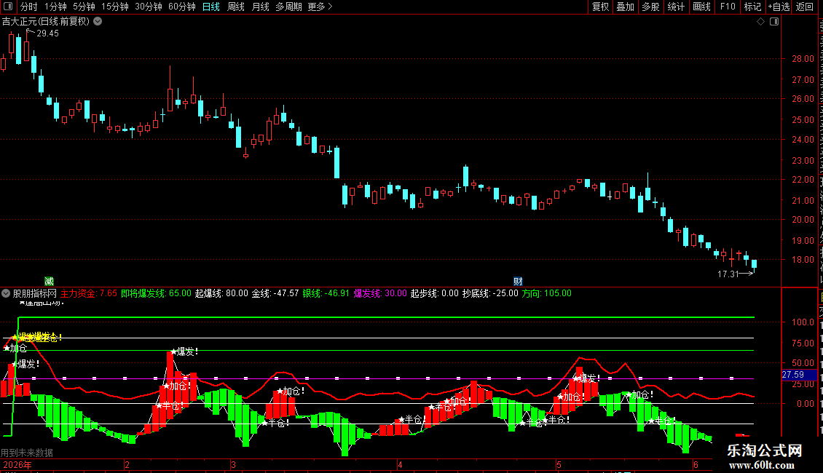Click the 标记 mark button

pyautogui.click(x=752, y=7)
